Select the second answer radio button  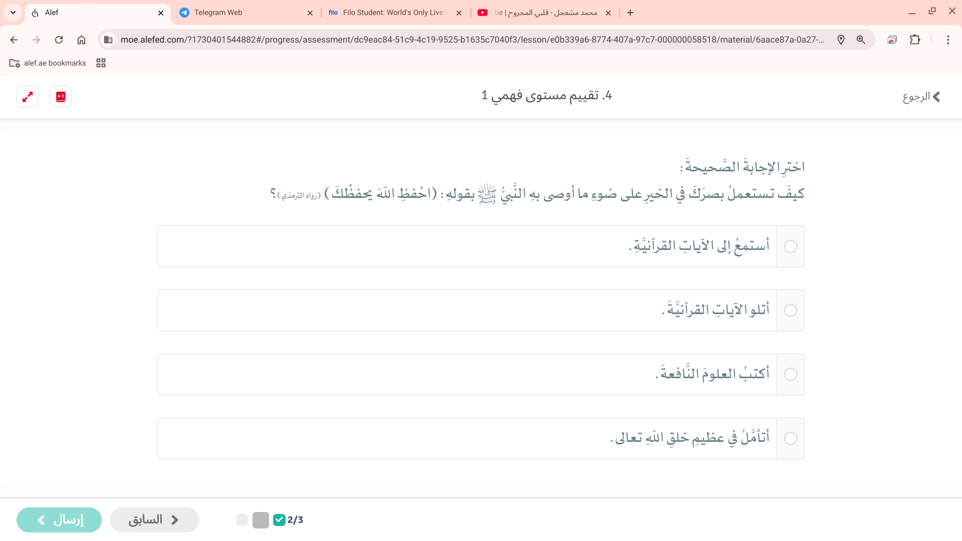point(790,311)
